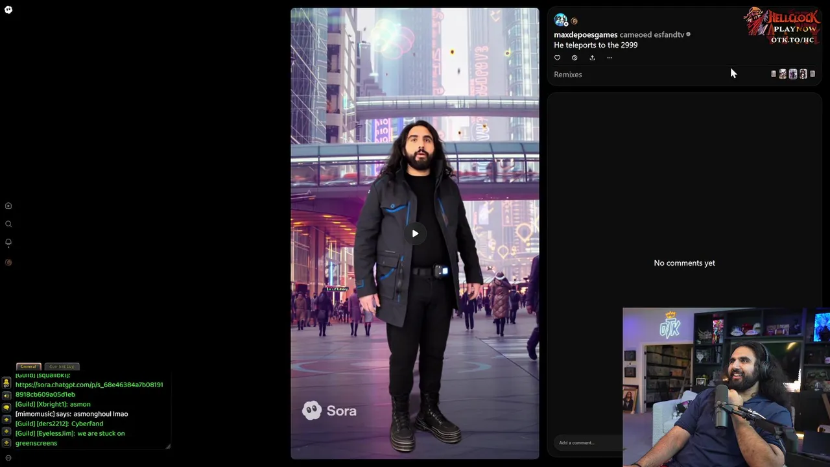
Task: Switch to the Combat Log chat tab
Action: coord(62,366)
